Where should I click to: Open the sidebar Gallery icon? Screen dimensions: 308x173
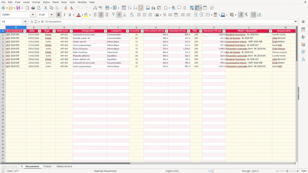tap(303, 44)
